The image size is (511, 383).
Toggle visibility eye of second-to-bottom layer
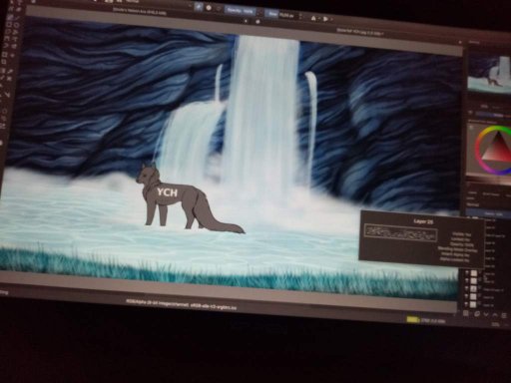coord(466,296)
